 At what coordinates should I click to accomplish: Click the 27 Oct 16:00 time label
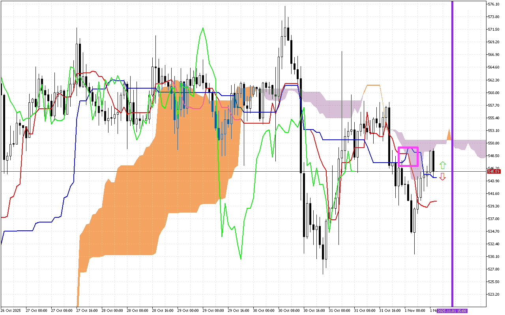86,311
